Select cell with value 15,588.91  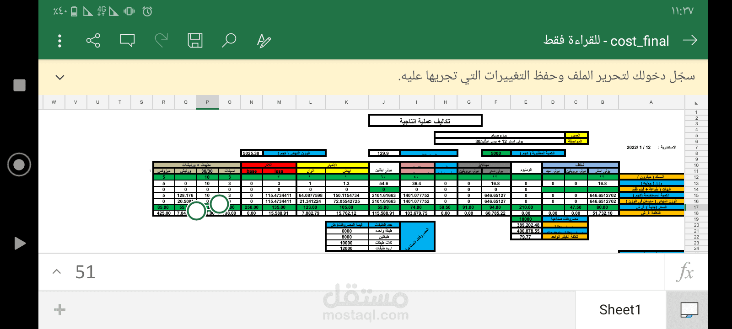point(279,213)
